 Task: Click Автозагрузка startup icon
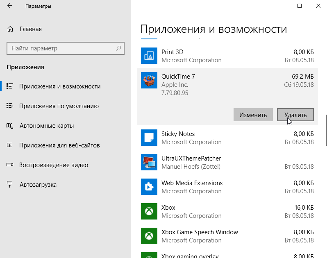(x=9, y=184)
